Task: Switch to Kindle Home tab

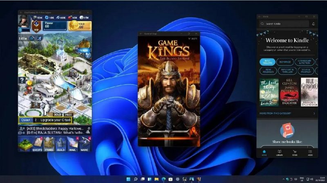Action: coord(264,153)
